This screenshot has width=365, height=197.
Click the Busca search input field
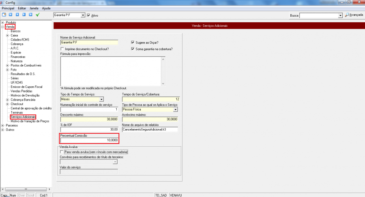coord(319,15)
